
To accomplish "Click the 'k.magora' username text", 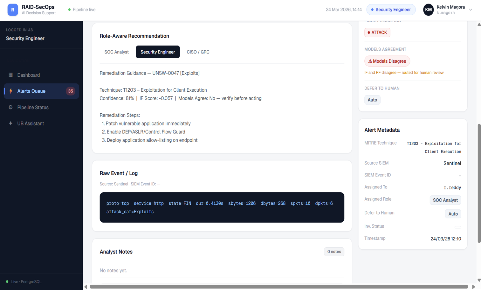I will click(x=446, y=13).
